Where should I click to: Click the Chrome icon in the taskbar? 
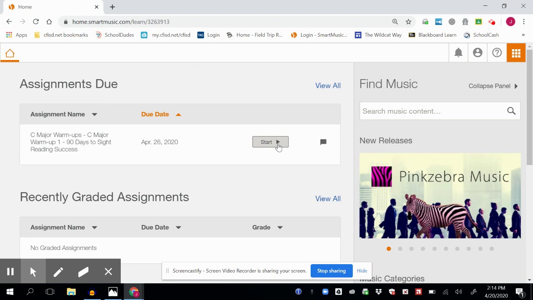pos(134,292)
